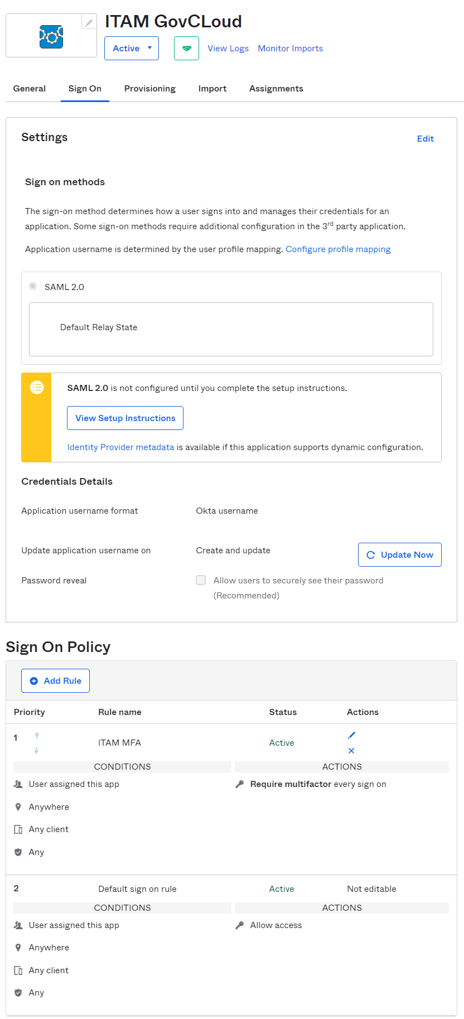Click the yellow list icon in SAML notice
This screenshot has width=464, height=1019.
(x=37, y=387)
